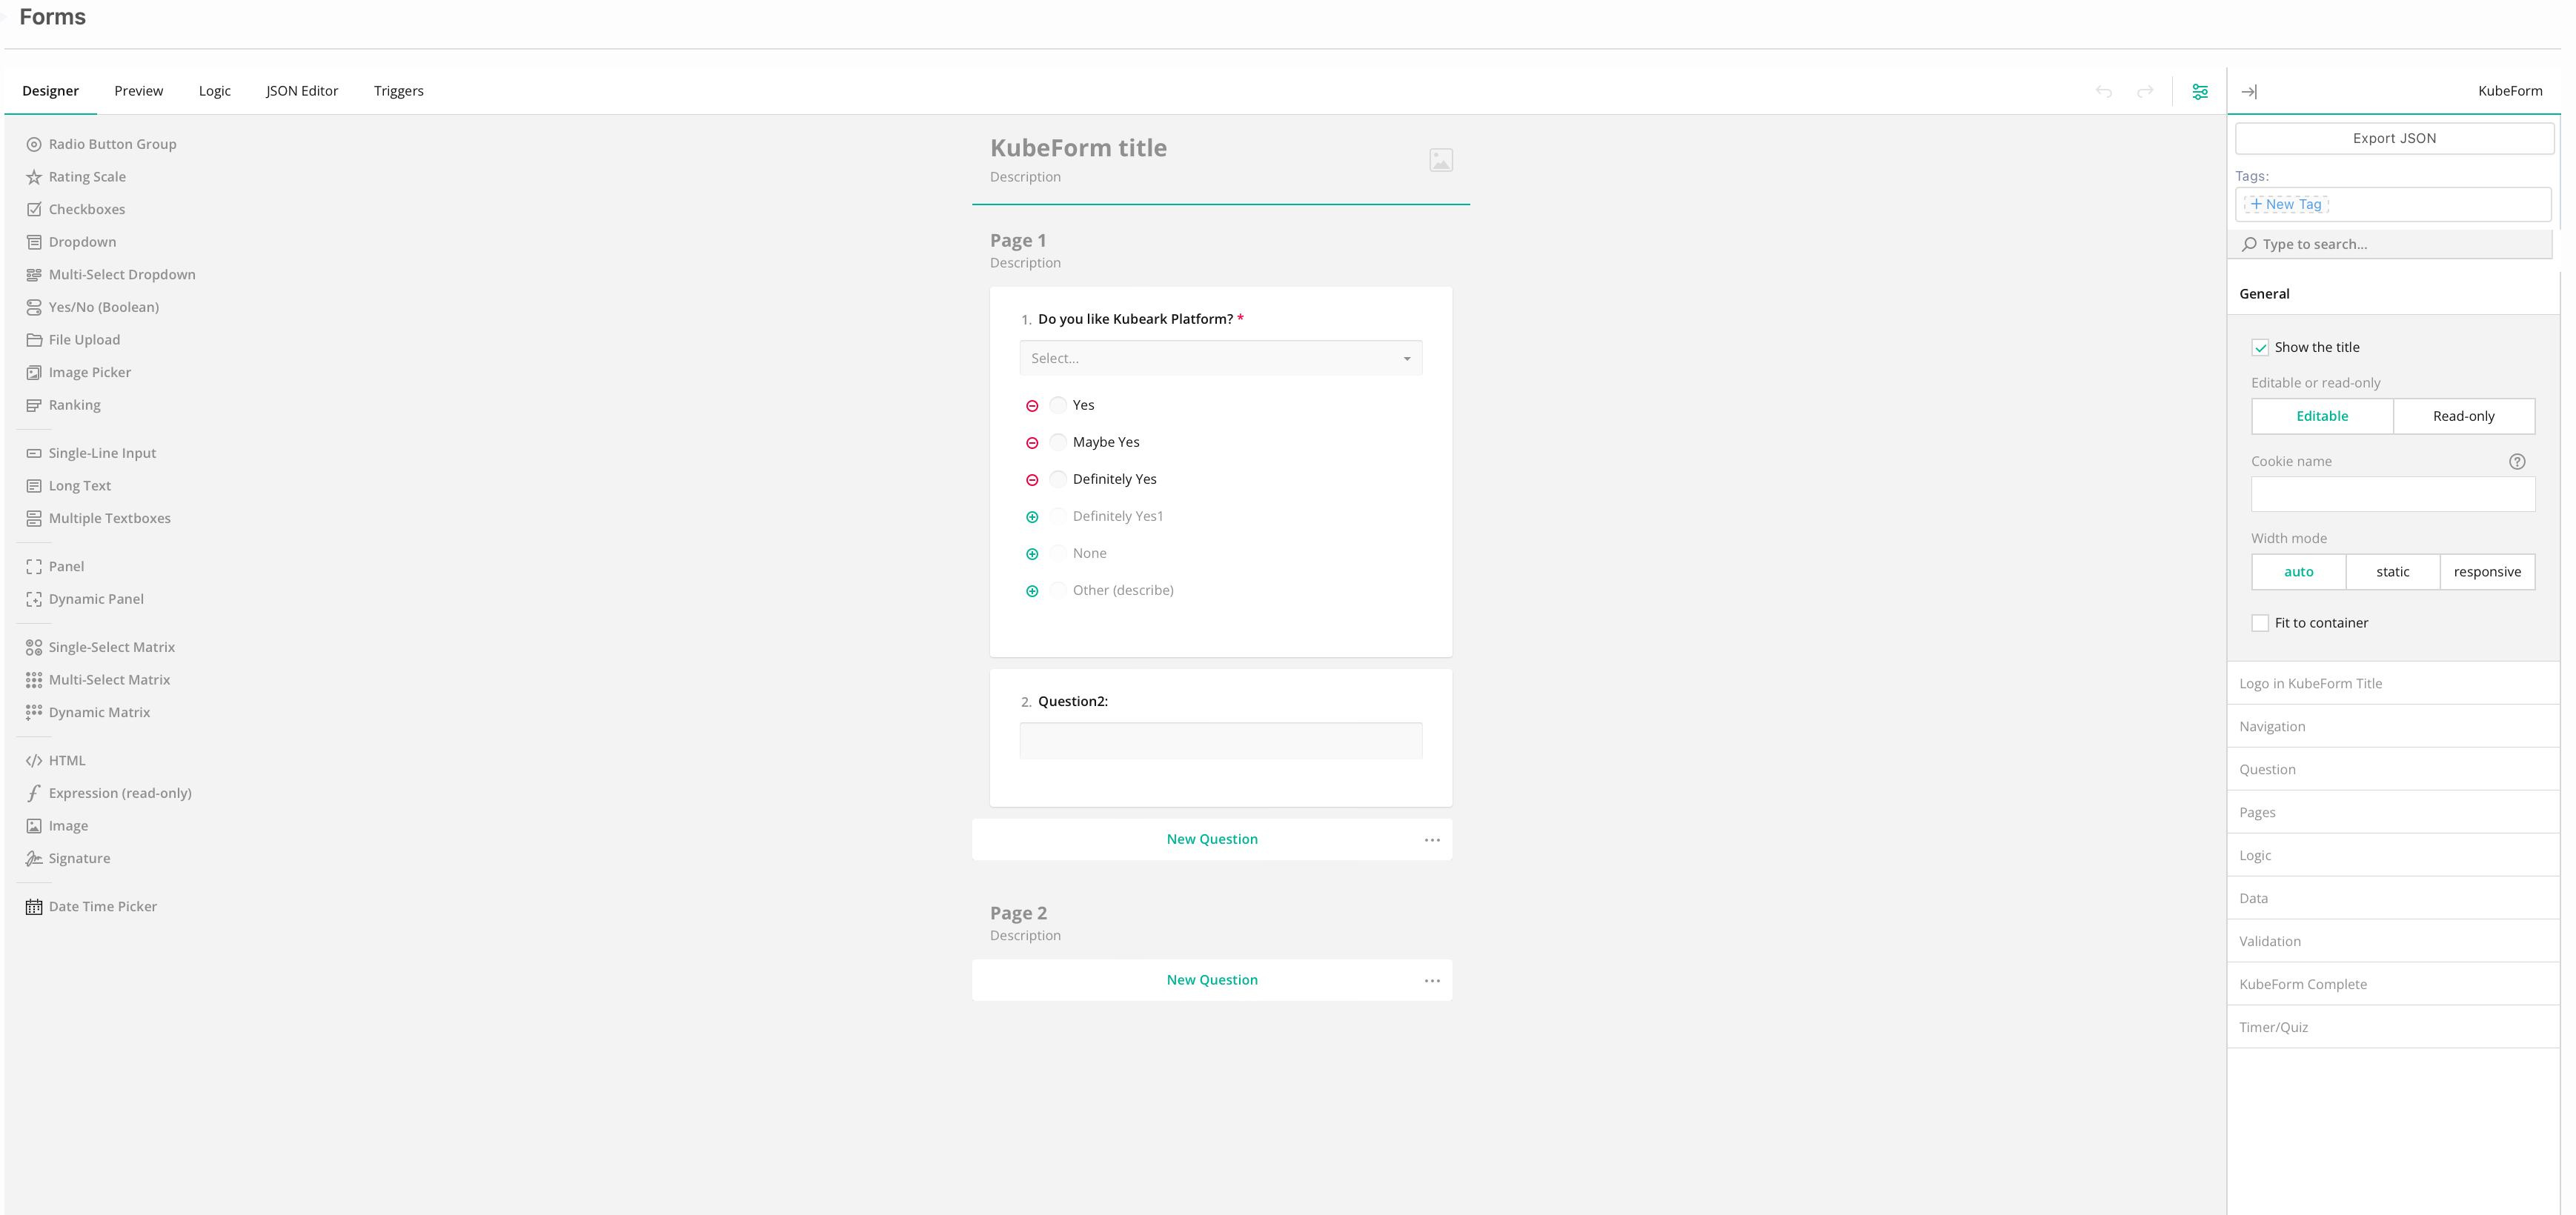Collapse the property panel arrow icon
Image resolution: width=2576 pixels, height=1215 pixels.
(2248, 91)
